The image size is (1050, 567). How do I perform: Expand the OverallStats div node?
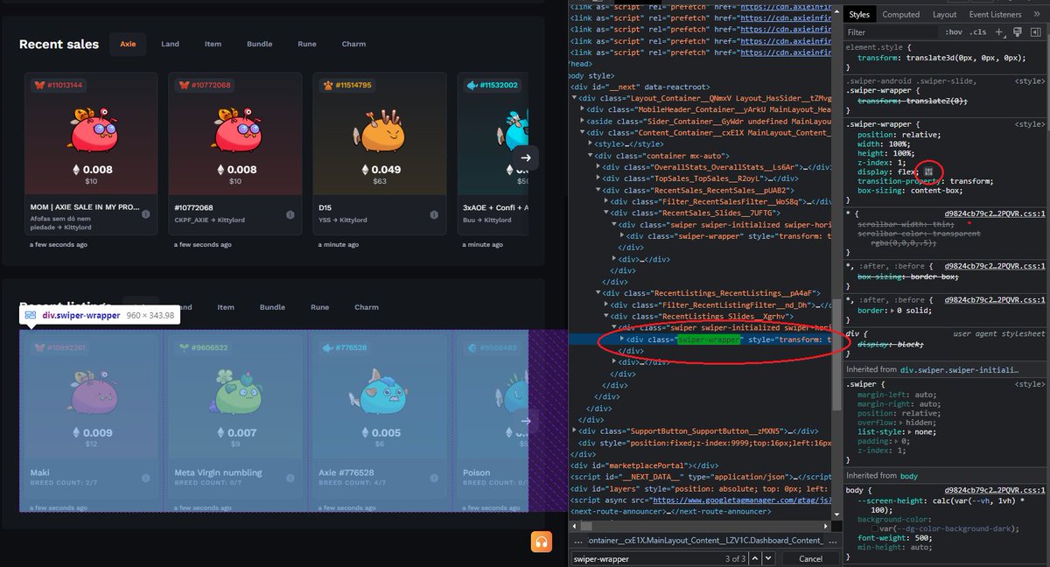click(x=599, y=166)
